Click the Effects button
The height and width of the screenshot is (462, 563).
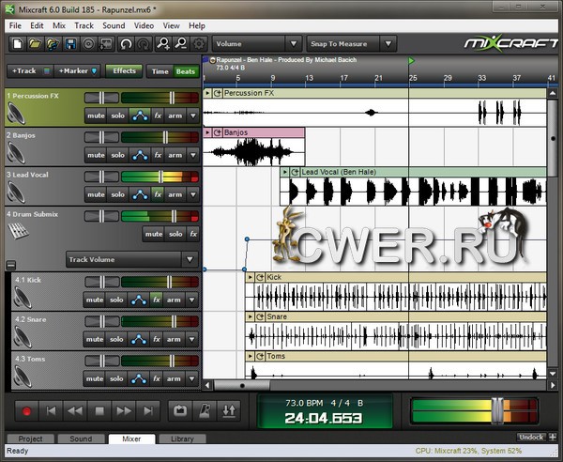[x=124, y=71]
